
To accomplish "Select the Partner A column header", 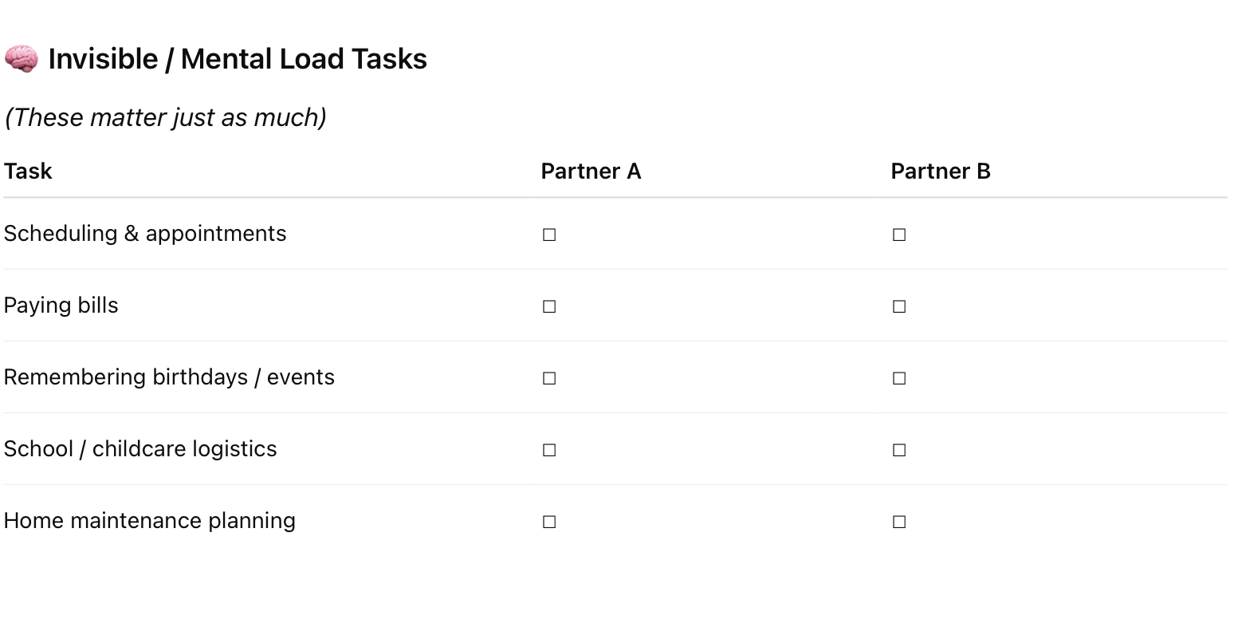I will click(591, 172).
